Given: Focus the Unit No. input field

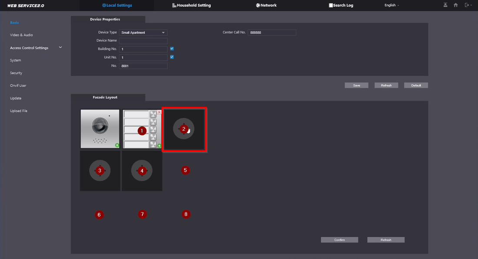Looking at the screenshot, I should (143, 57).
